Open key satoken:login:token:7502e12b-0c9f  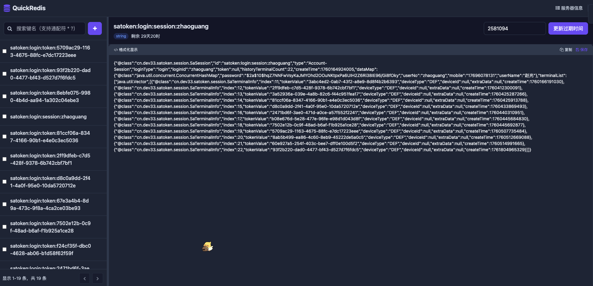[x=50, y=227]
